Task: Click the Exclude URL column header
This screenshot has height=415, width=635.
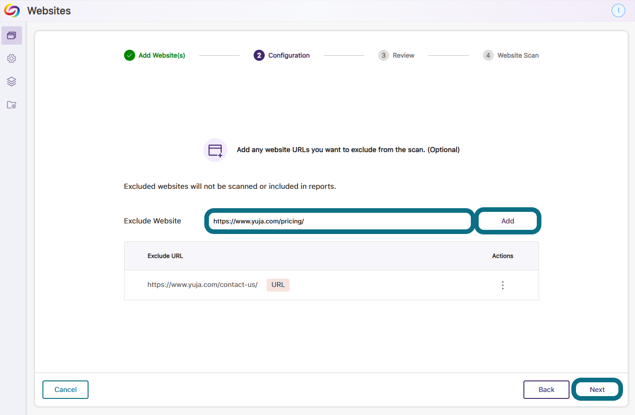Action: point(165,256)
